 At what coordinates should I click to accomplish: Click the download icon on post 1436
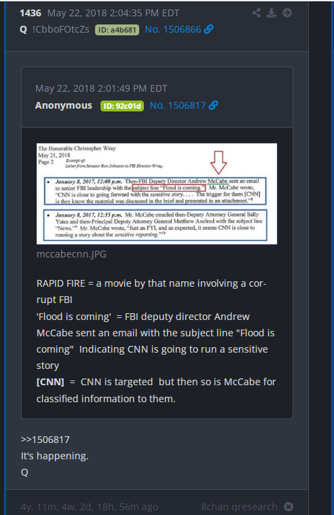[x=272, y=13]
